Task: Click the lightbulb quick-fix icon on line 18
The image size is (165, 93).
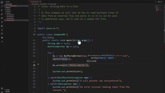Action: [38, 64]
